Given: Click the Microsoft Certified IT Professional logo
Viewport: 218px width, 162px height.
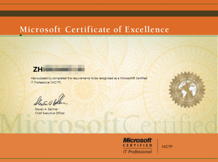Looking at the screenshot, I should coord(138,146).
